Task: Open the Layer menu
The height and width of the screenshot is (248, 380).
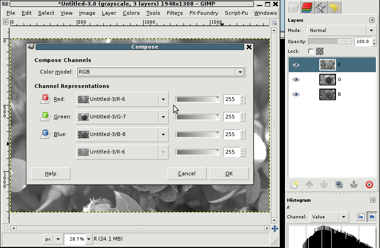Action: point(109,13)
